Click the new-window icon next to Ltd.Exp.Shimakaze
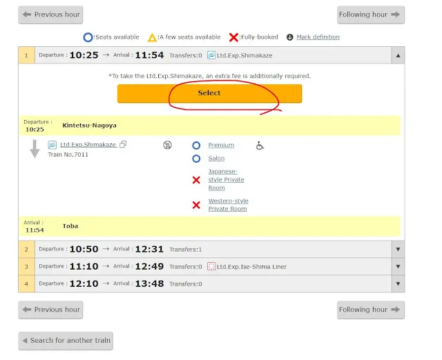This screenshot has width=442, height=360. click(x=123, y=144)
